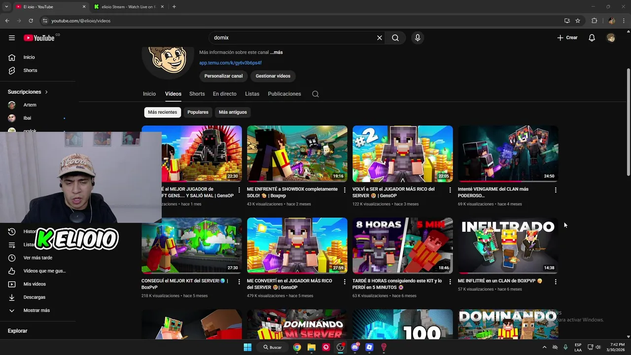Image resolution: width=631 pixels, height=355 pixels.
Task: Open the #2 JUGADOR MÁS RICO thumbnail
Action: tap(403, 153)
